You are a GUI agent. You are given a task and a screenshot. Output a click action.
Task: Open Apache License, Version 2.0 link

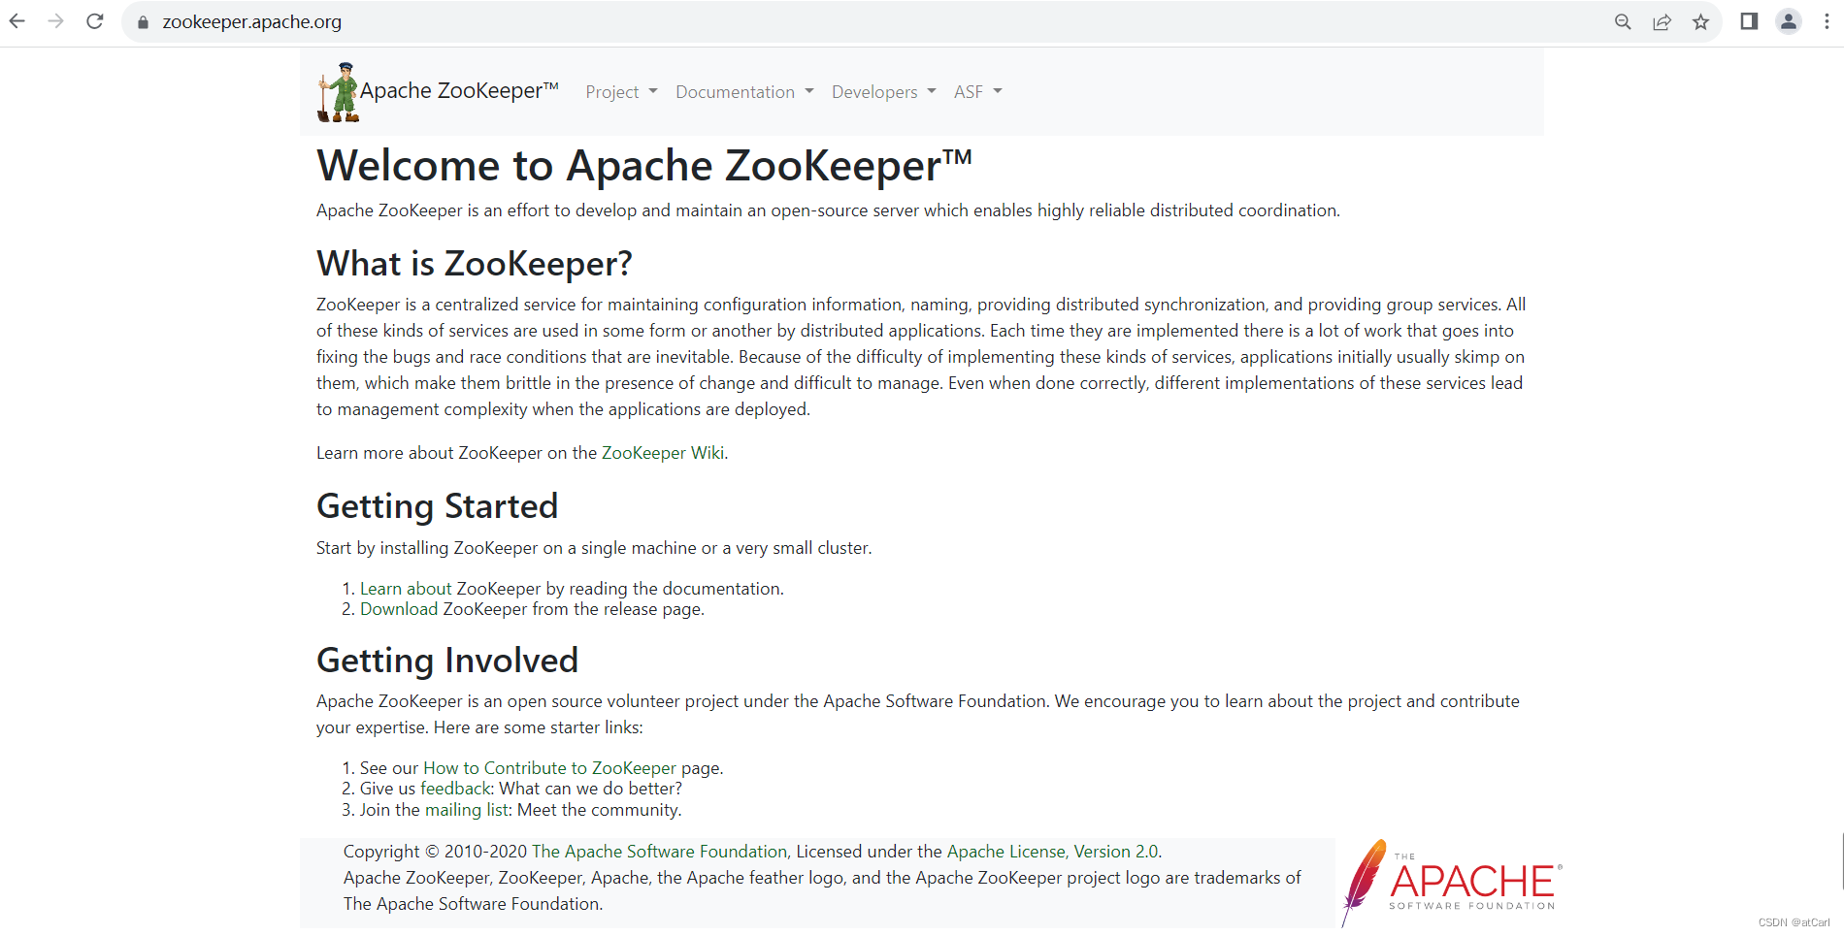tap(1053, 852)
